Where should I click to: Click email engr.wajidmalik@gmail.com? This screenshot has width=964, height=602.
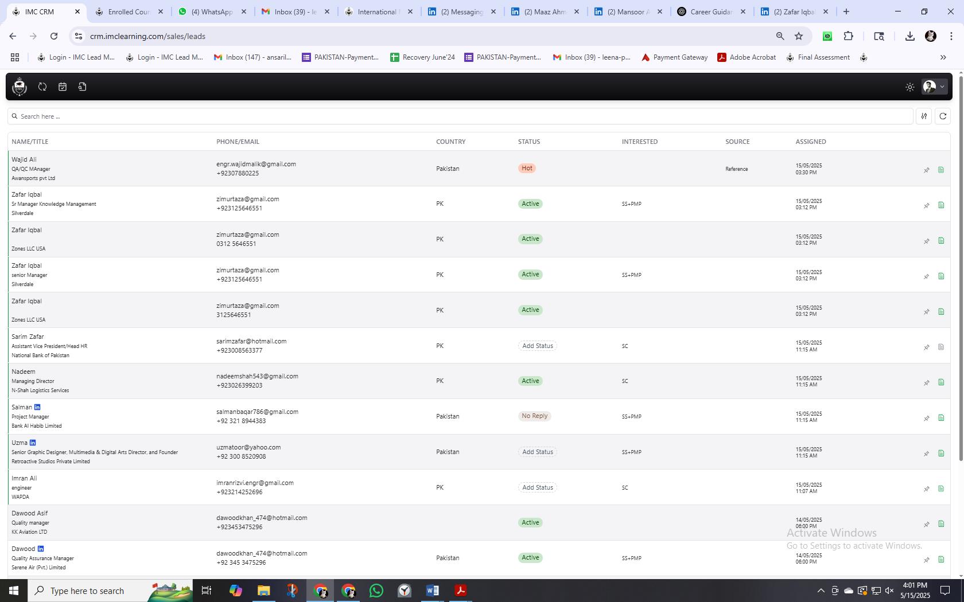[x=256, y=164]
